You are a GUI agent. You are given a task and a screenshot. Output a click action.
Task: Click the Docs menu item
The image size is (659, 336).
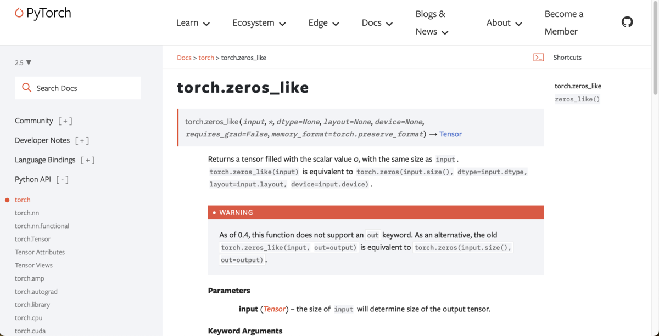[x=377, y=22]
